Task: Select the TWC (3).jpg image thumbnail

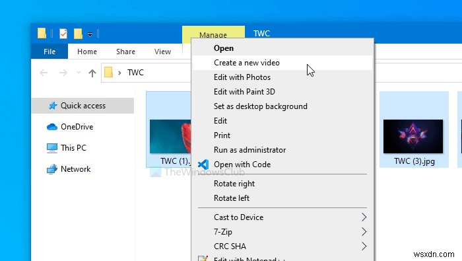Action: click(x=413, y=136)
